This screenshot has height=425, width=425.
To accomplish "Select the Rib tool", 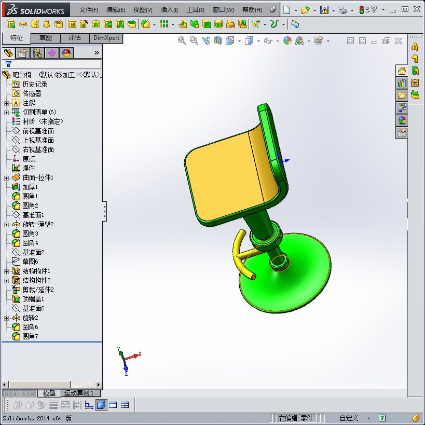I will pos(183,24).
